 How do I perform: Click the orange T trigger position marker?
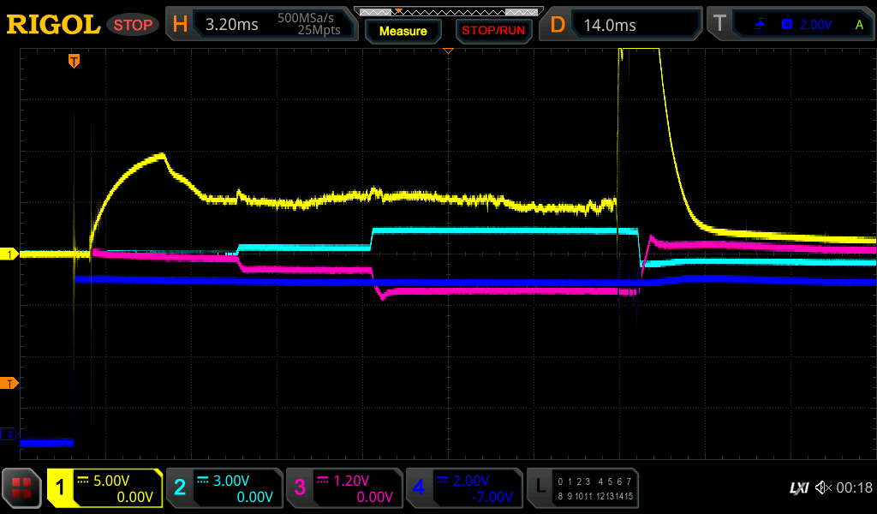pyautogui.click(x=75, y=61)
